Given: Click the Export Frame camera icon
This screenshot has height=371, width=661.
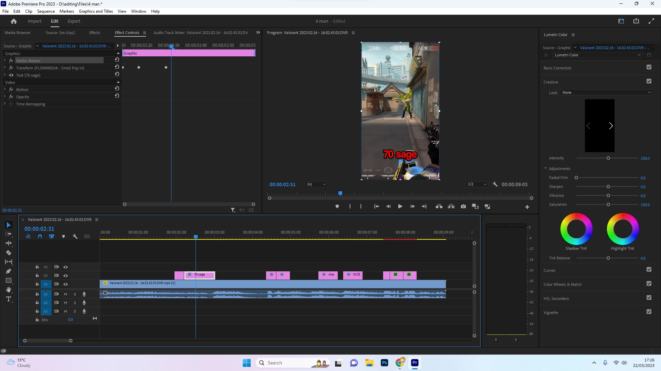Looking at the screenshot, I should pyautogui.click(x=463, y=206).
